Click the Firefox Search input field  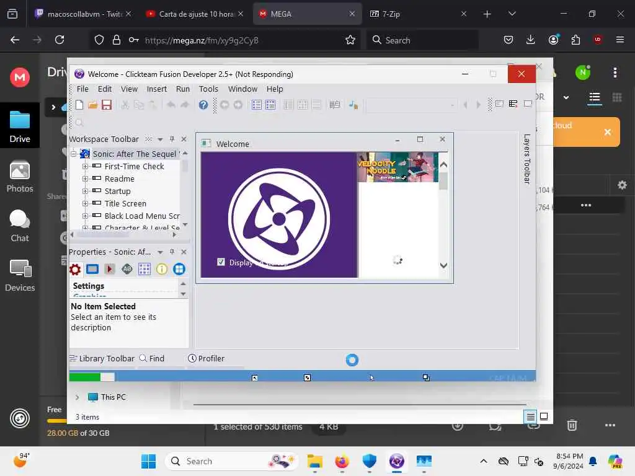tap(422, 40)
